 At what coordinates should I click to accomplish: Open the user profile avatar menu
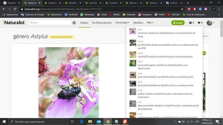(210, 23)
